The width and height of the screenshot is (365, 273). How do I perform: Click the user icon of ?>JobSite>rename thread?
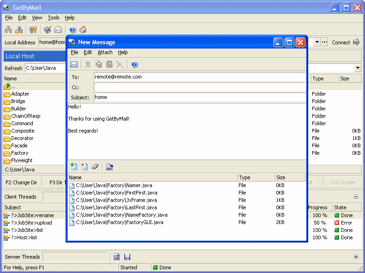coord(7,215)
